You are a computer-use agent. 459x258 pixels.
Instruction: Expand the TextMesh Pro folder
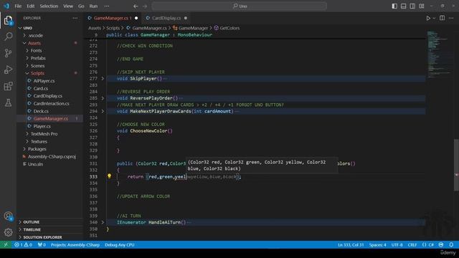(x=44, y=134)
